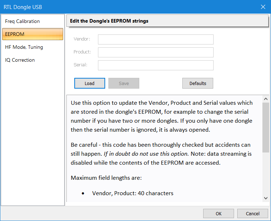Open the IQ Correction page
This screenshot has height=221, width=271.
click(20, 60)
